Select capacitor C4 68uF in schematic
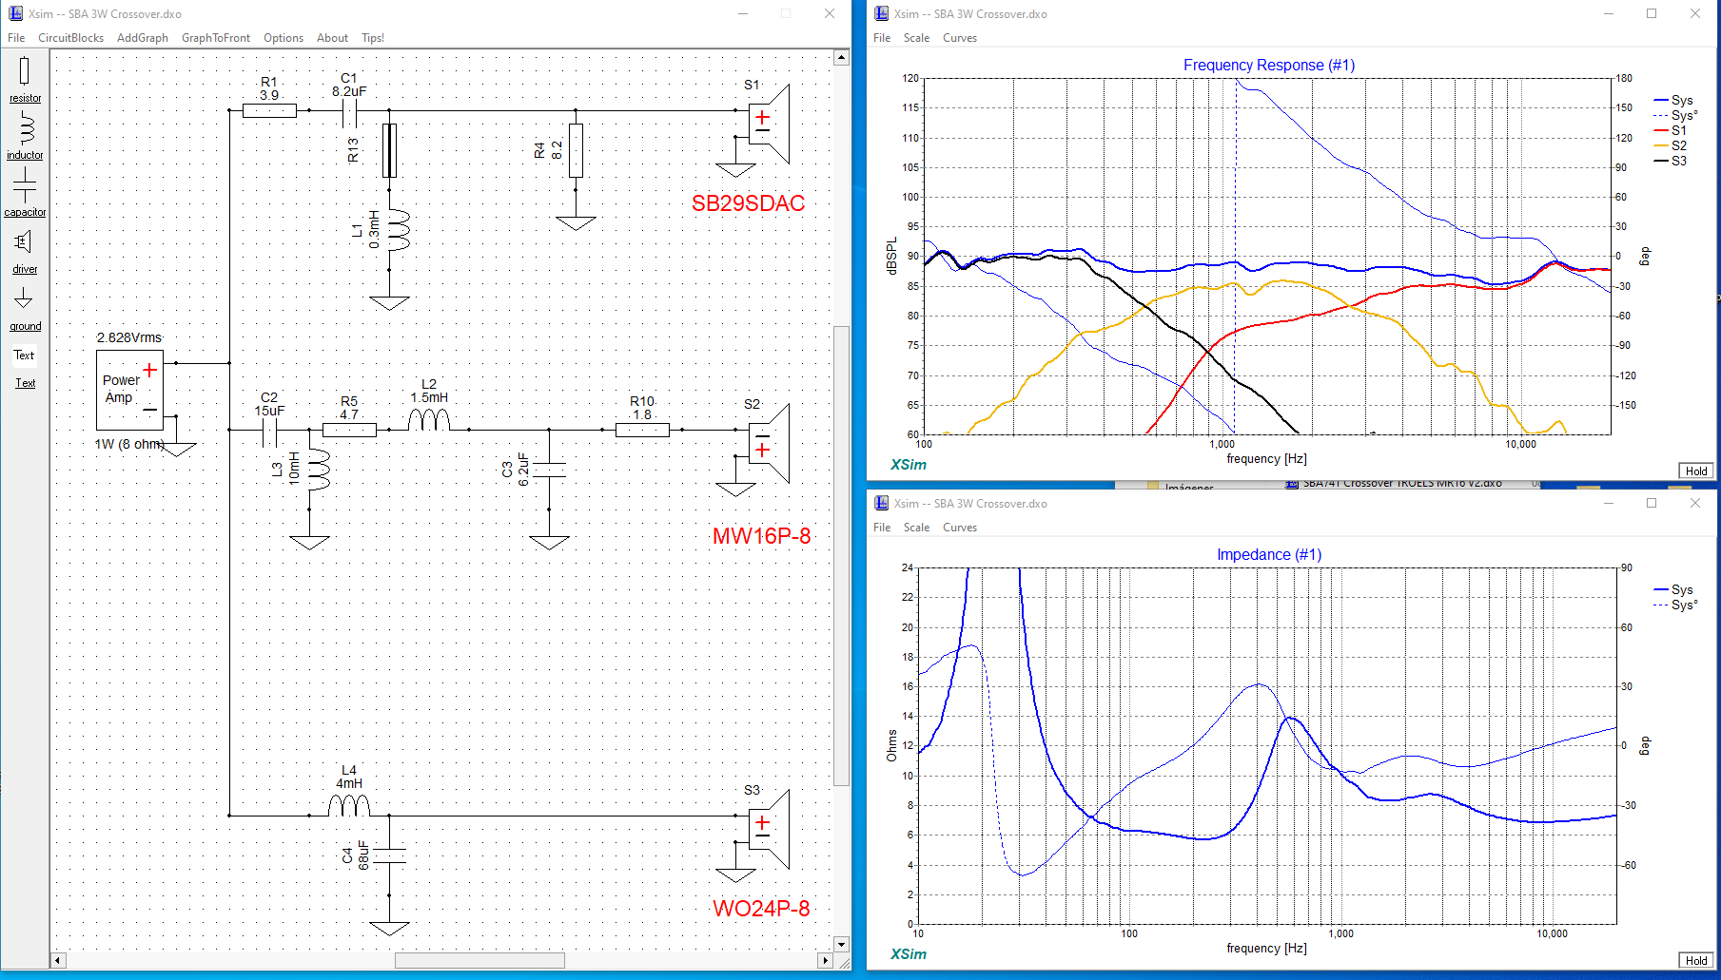 [x=389, y=855]
